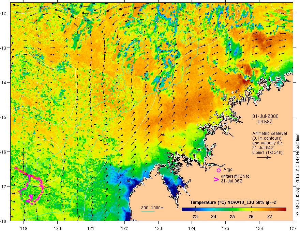Click the 25 label on temperature scale
The image size is (300, 231).
pyautogui.click(x=232, y=217)
